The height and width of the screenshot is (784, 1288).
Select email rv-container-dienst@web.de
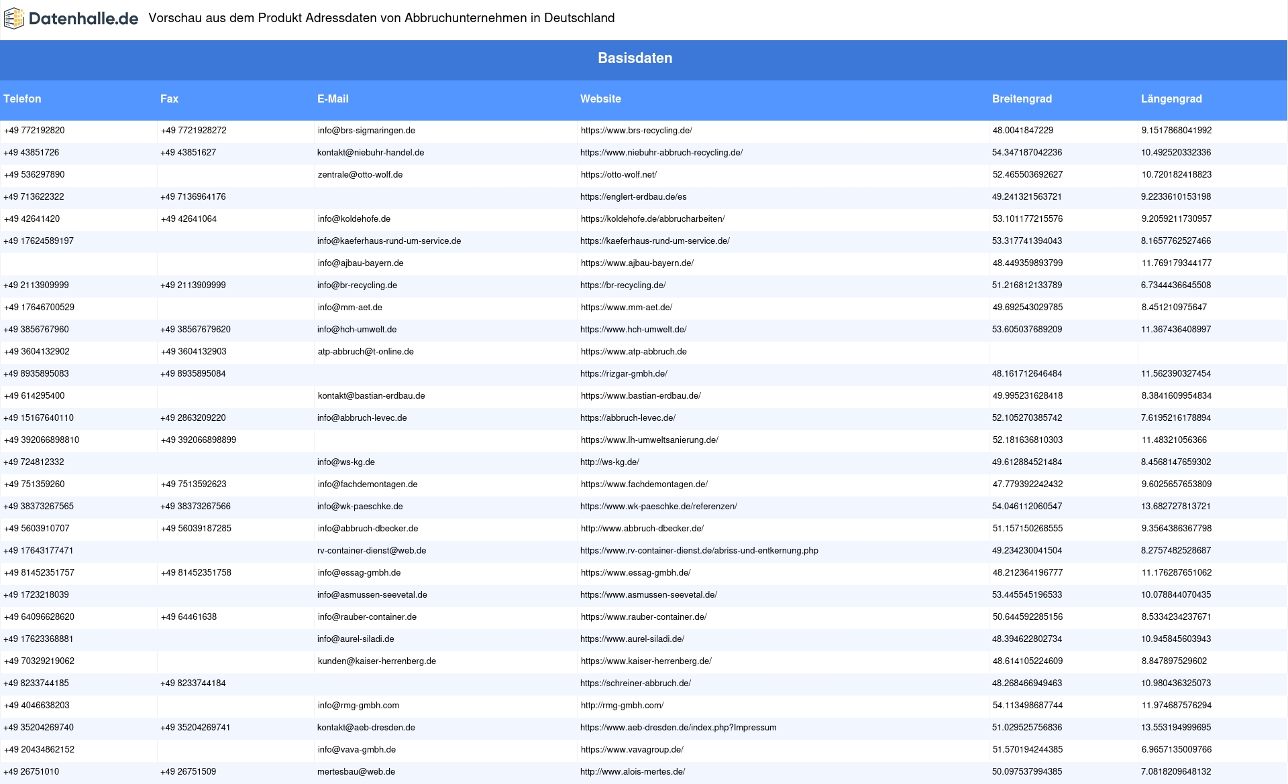point(372,551)
